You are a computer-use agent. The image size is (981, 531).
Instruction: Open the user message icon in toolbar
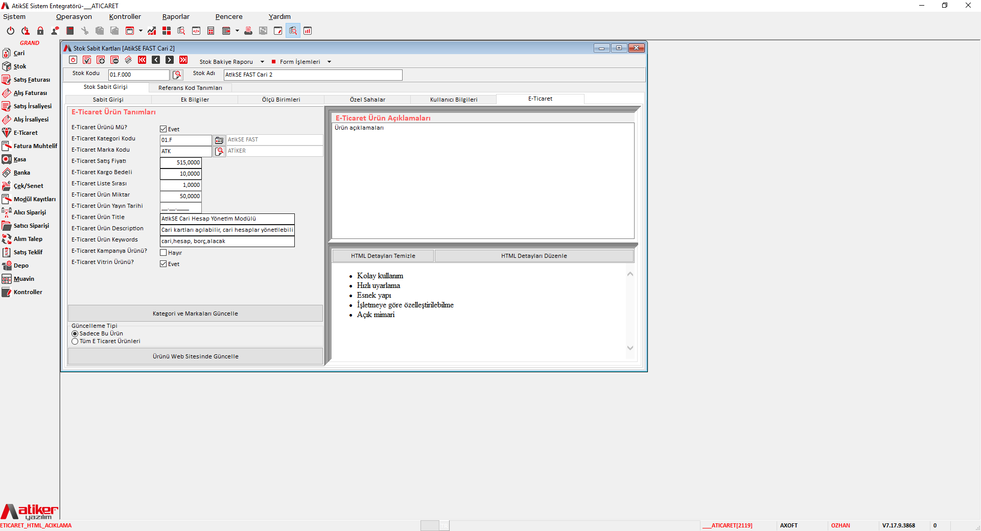[55, 31]
